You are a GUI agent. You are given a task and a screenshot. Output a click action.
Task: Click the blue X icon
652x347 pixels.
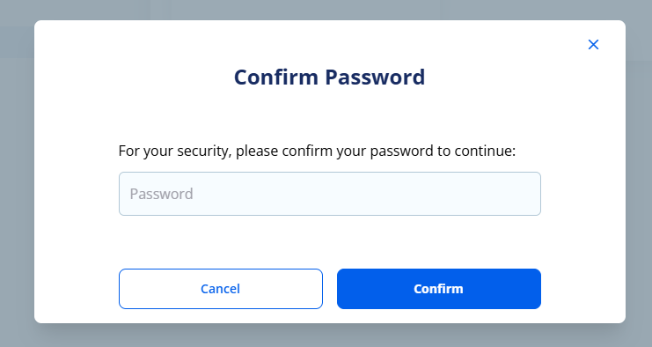pos(593,45)
